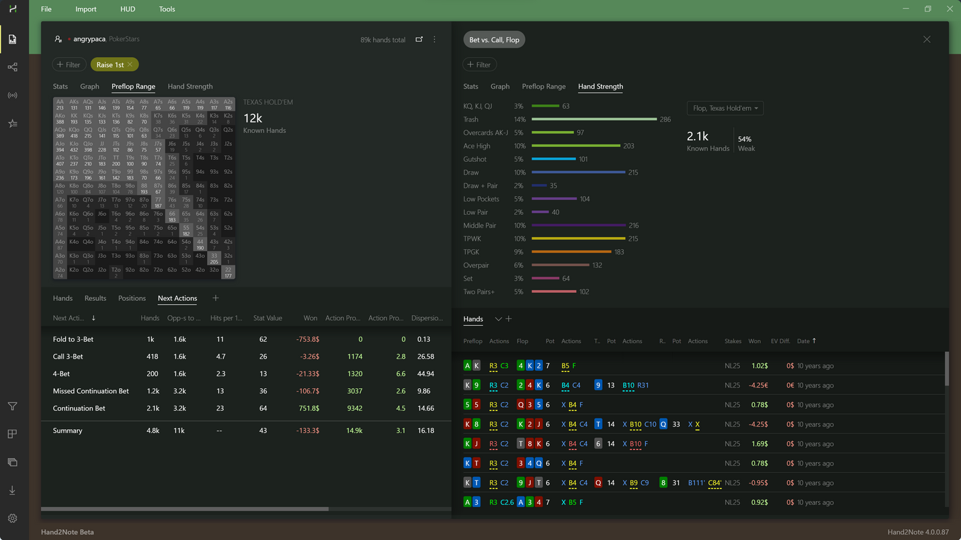Expand the chevron next to Hands tab
This screenshot has height=540, width=961.
tap(498, 319)
